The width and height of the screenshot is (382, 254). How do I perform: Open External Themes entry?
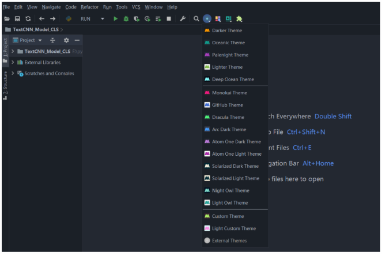pos(235,240)
